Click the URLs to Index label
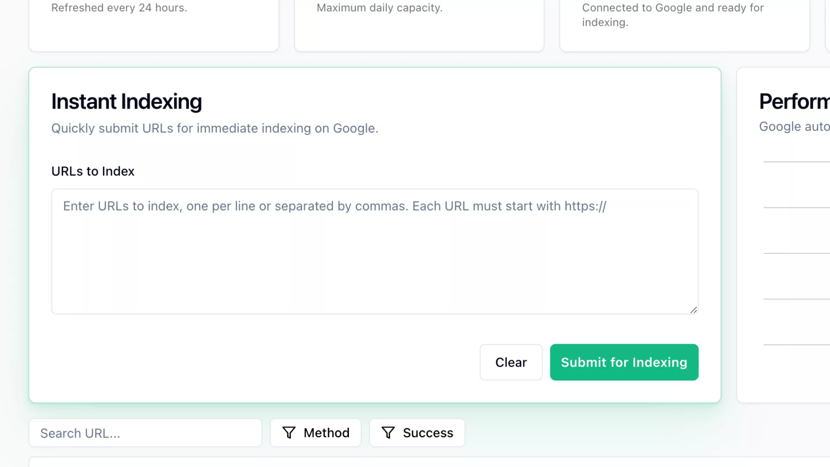Viewport: 830px width, 467px height. point(93,171)
